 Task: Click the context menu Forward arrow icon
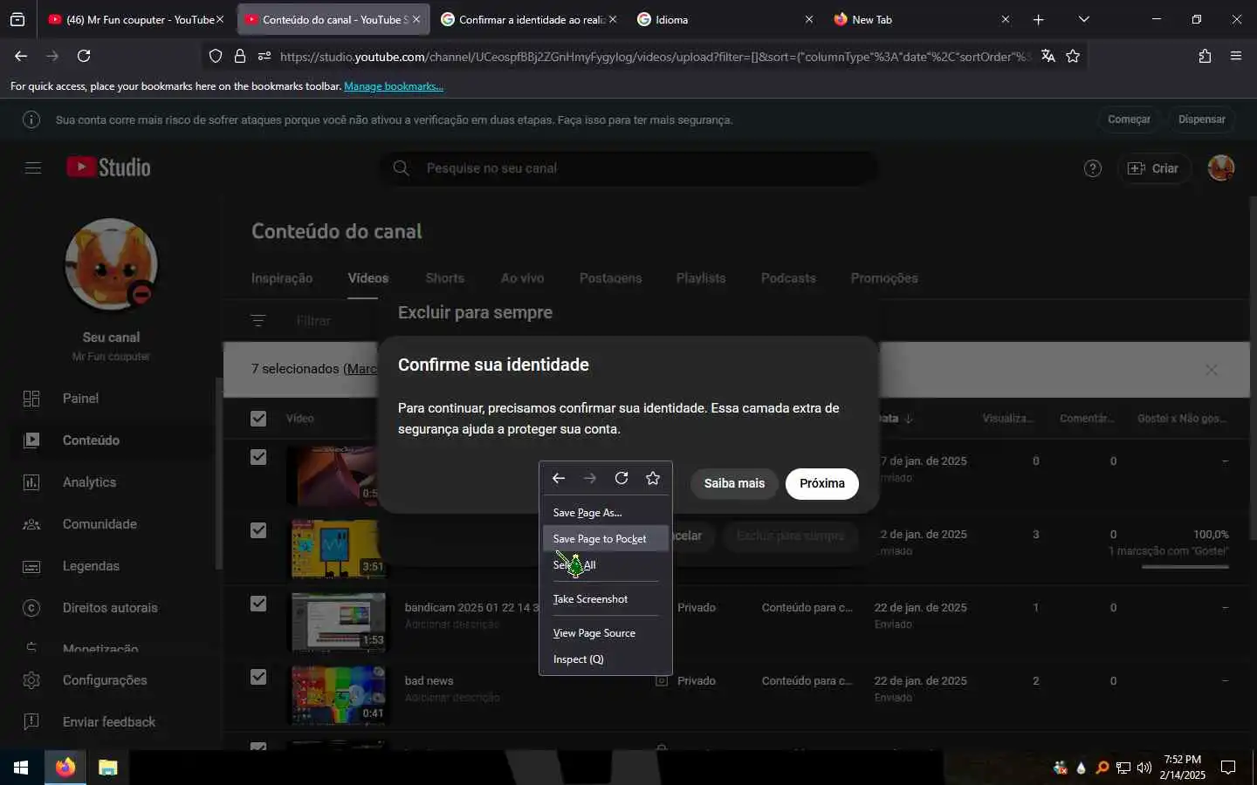(590, 478)
